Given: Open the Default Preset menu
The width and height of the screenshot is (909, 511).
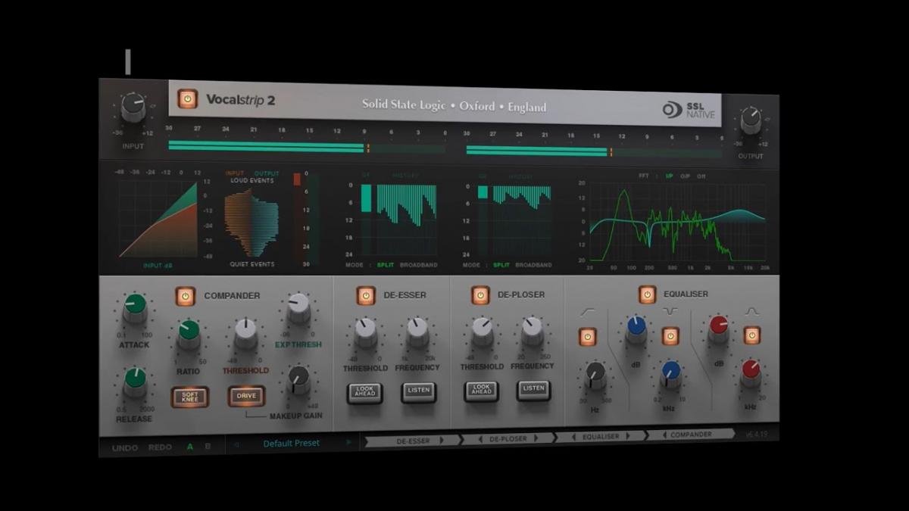Looking at the screenshot, I should click(292, 443).
